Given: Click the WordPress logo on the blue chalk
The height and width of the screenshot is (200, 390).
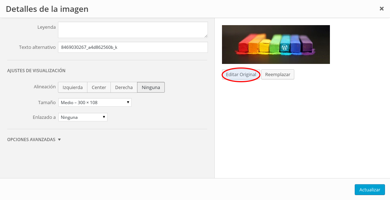Looking at the screenshot, I should (x=285, y=47).
